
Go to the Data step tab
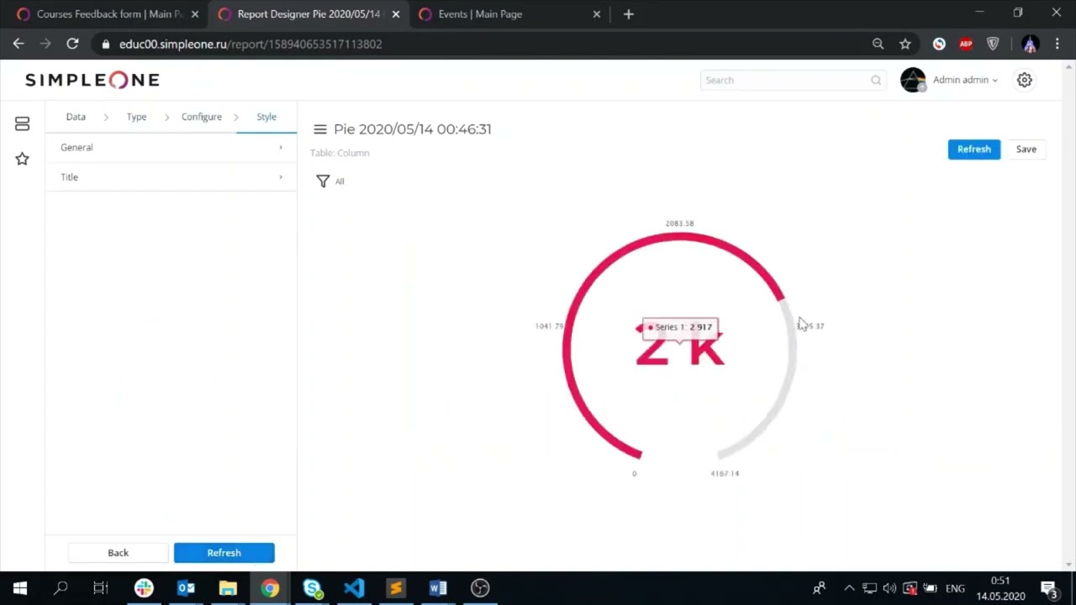pyautogui.click(x=76, y=117)
